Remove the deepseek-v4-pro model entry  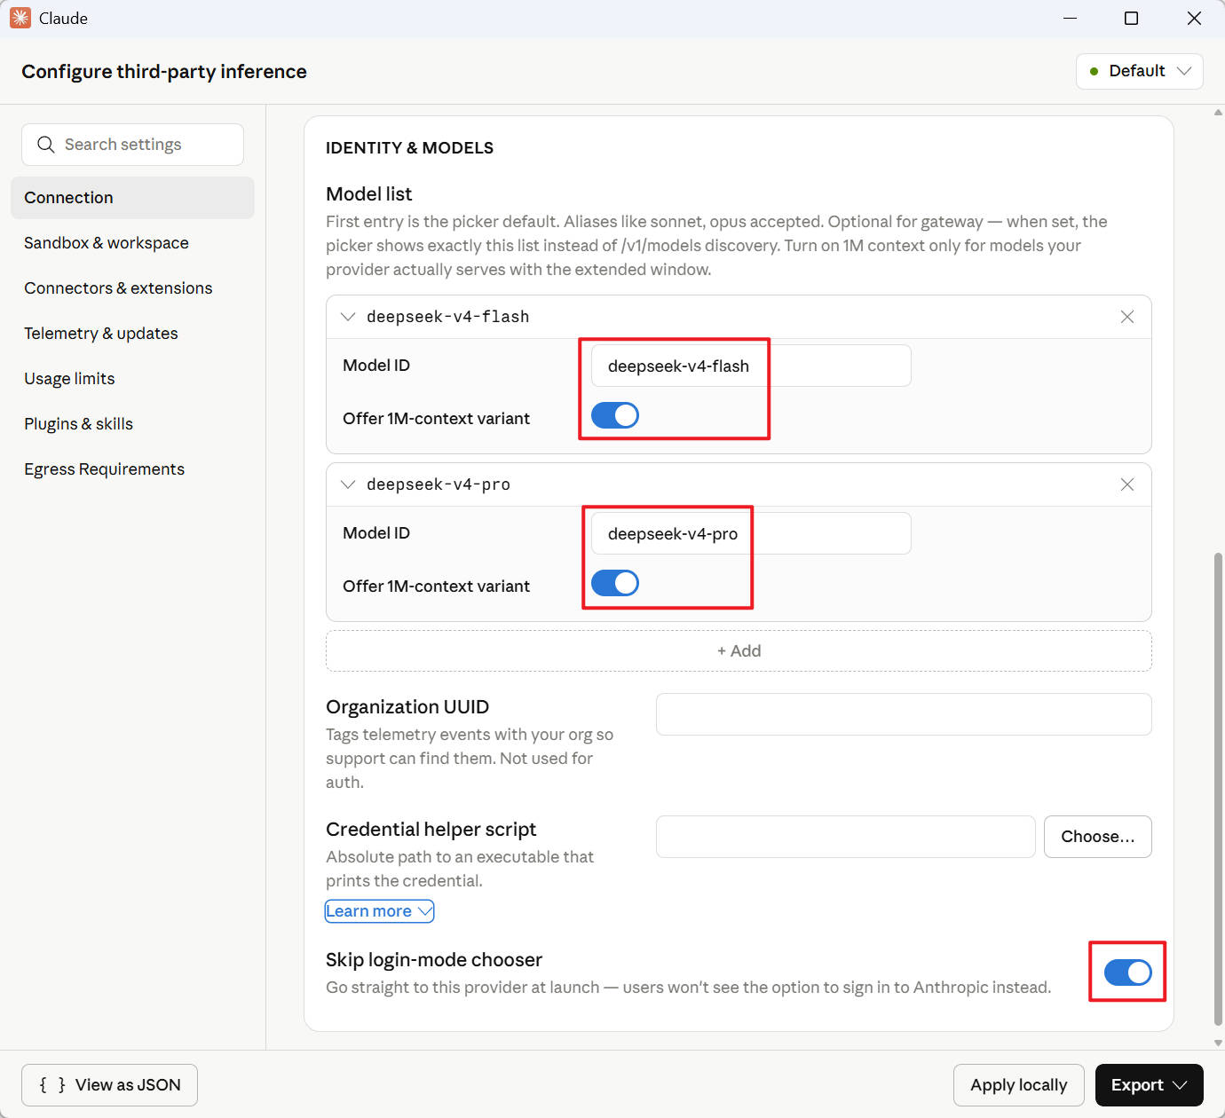coord(1126,484)
